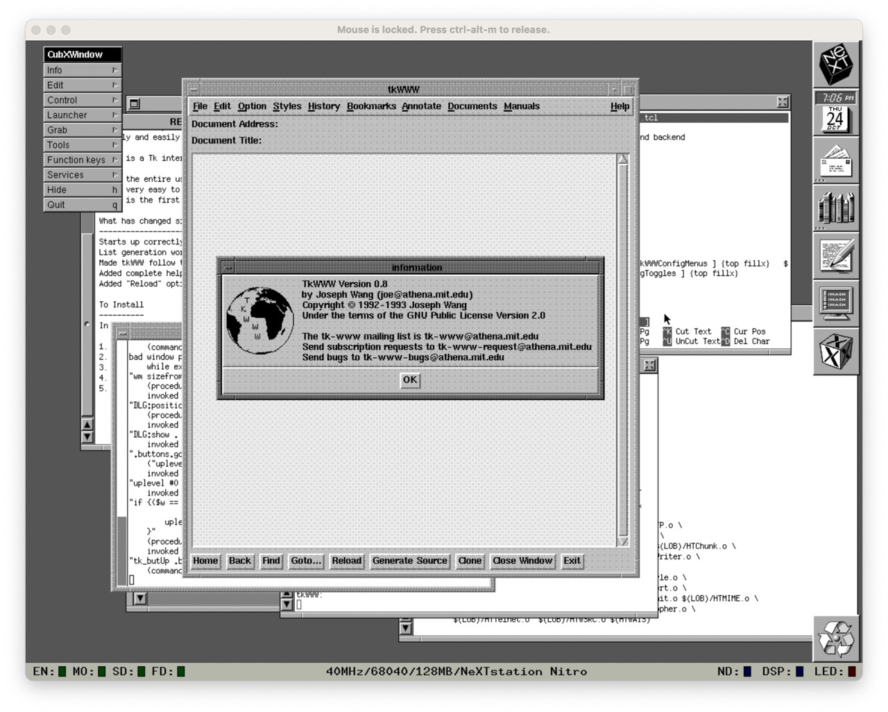Expand the CubXWindow Edit submenu
Screen dimensions: 888x712
coord(83,85)
